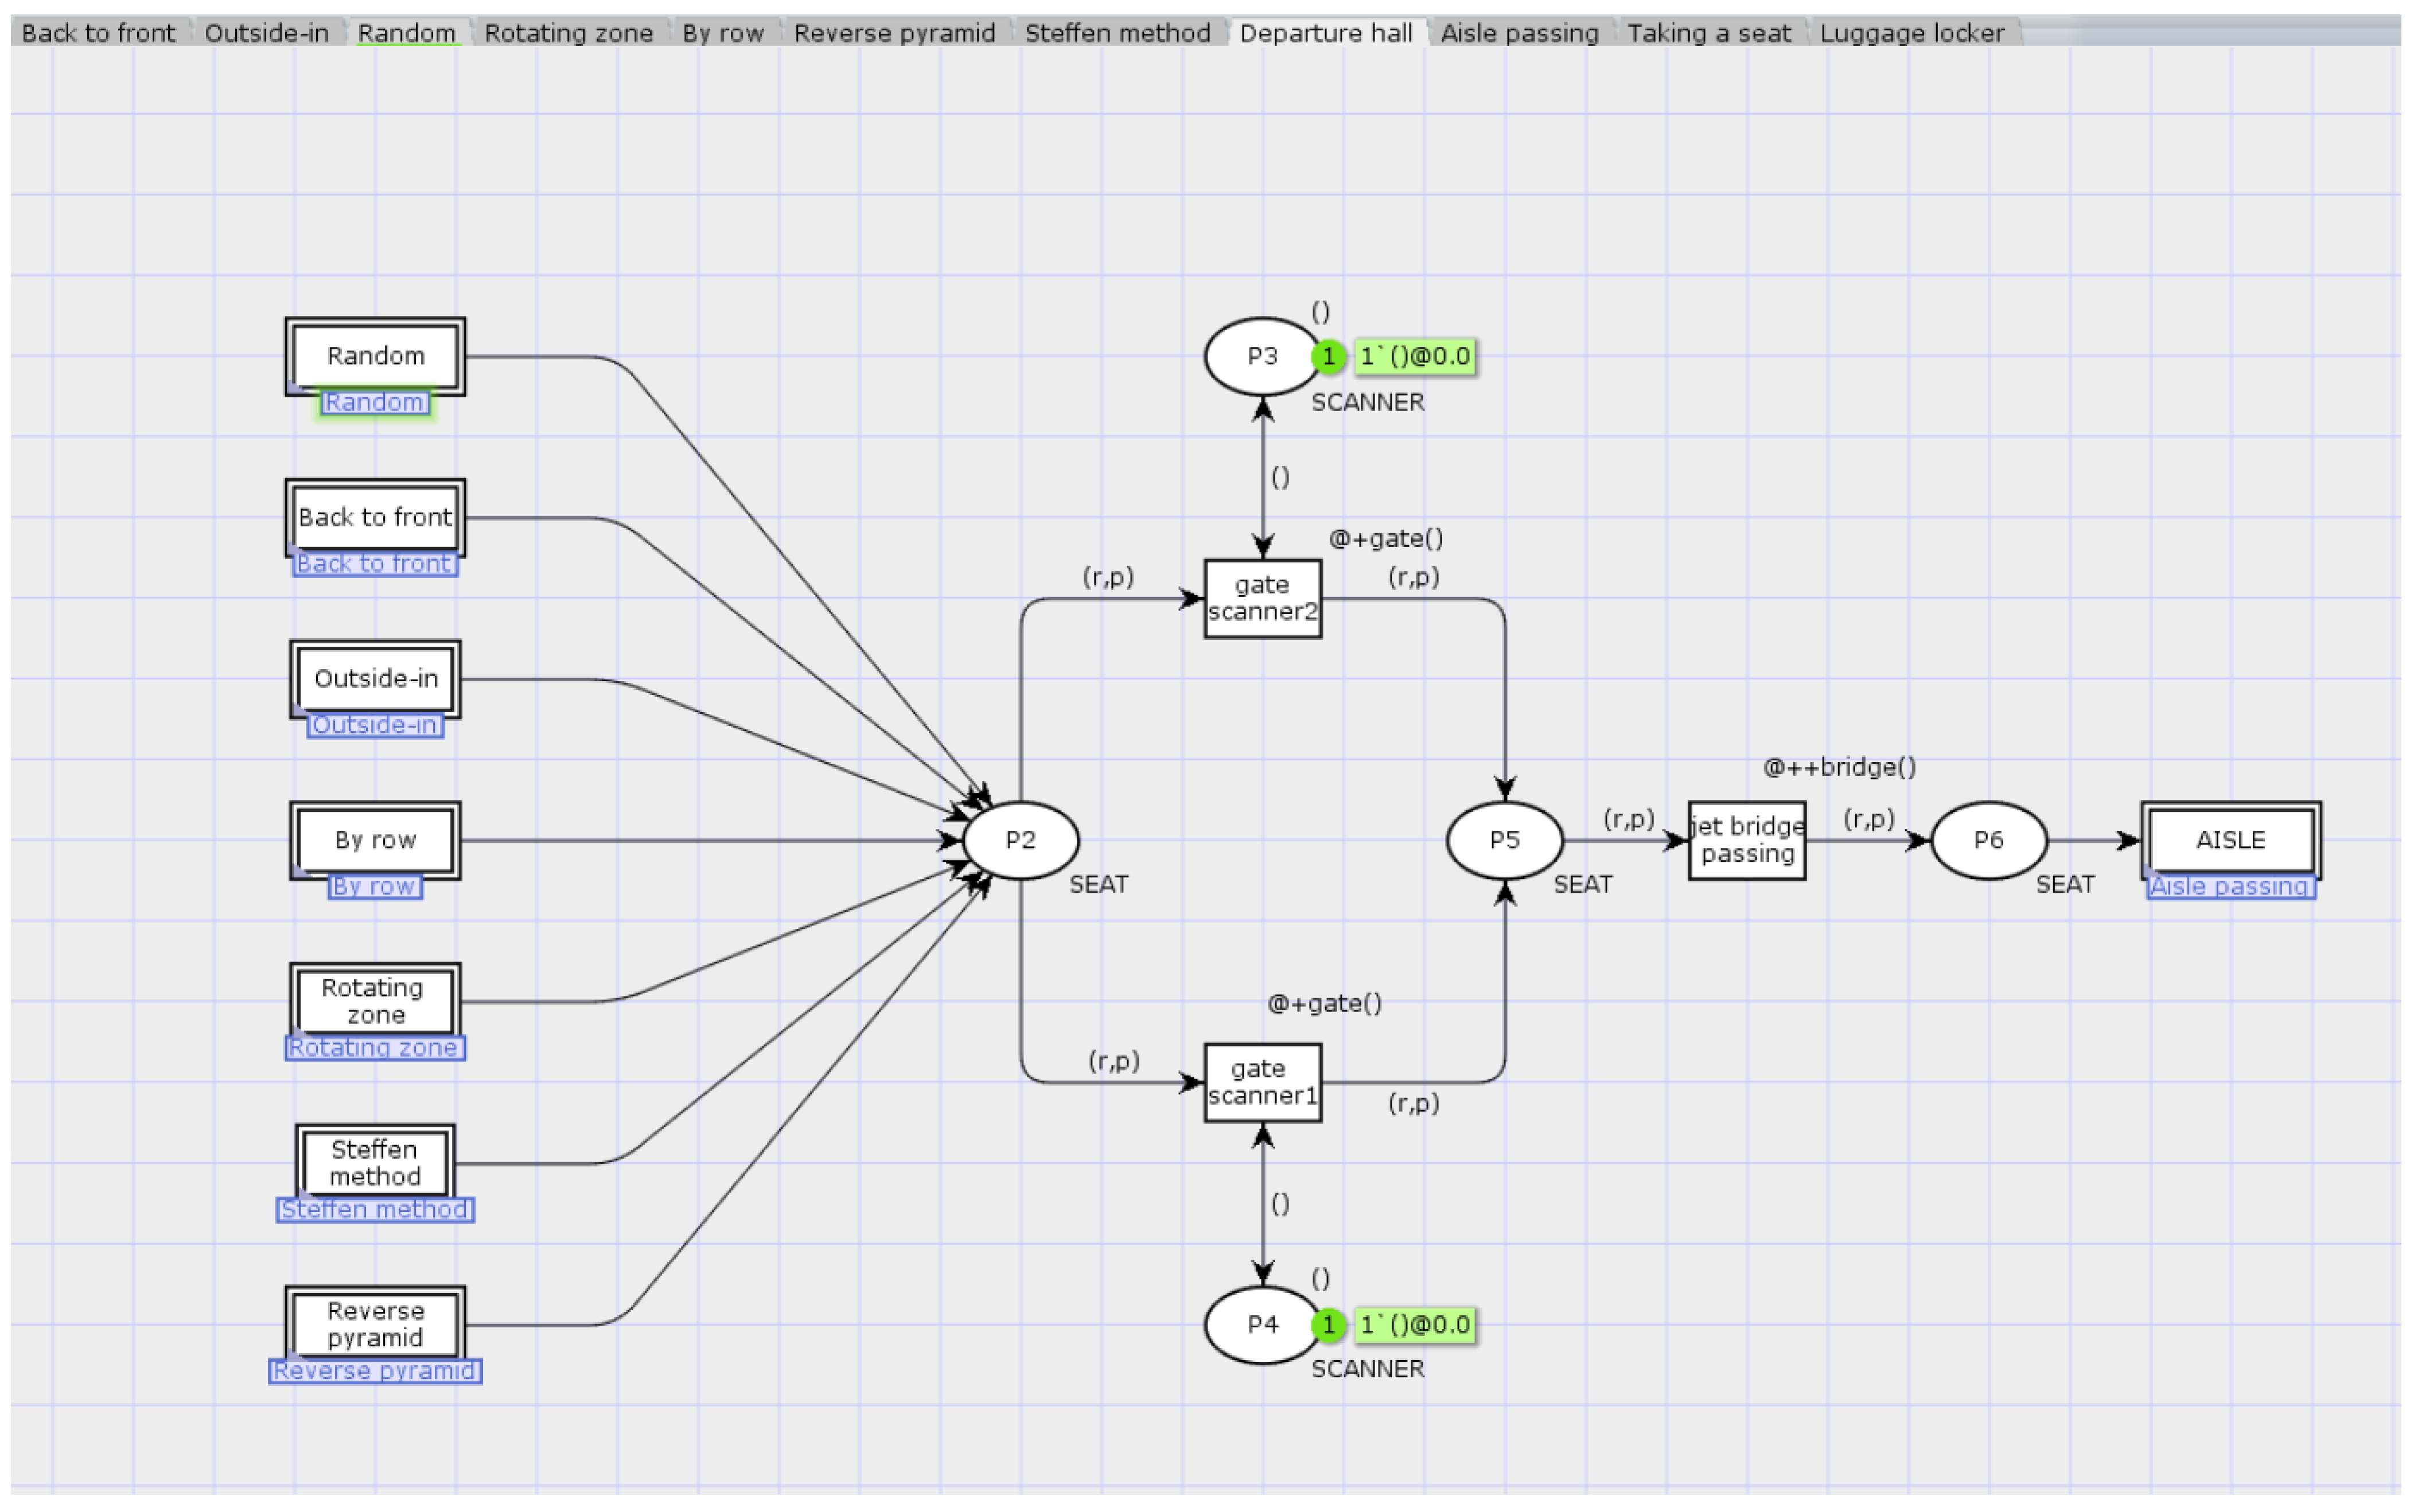The width and height of the screenshot is (2414, 1512).
Task: Select the By row transition box
Action: tap(375, 840)
